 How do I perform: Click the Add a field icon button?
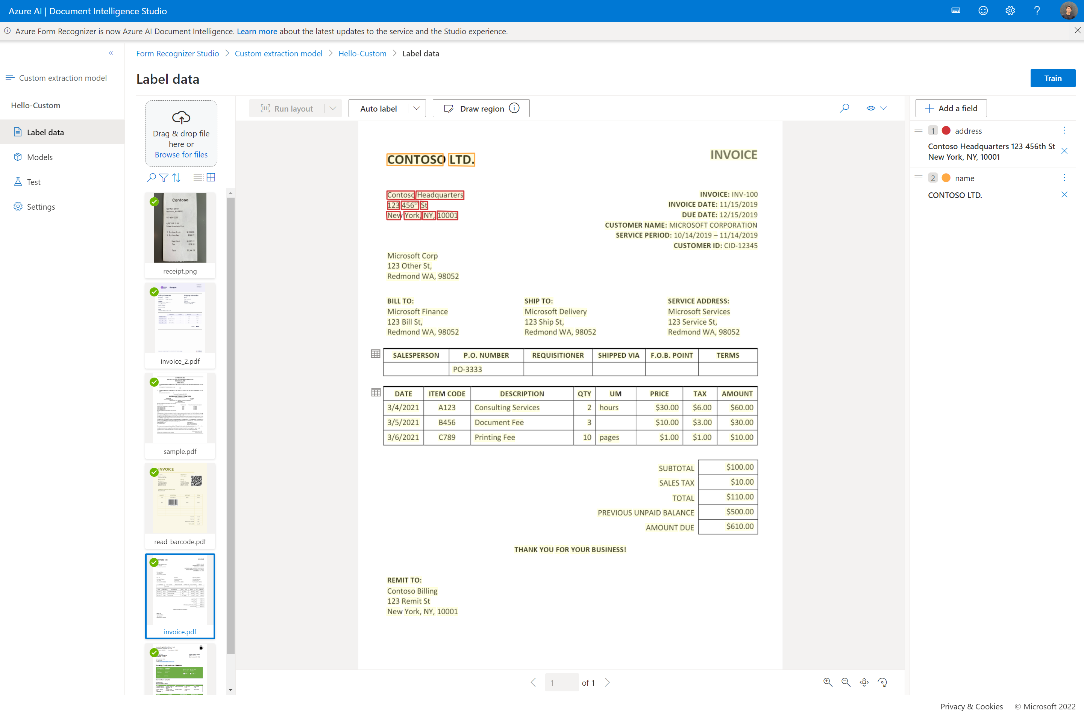[929, 108]
